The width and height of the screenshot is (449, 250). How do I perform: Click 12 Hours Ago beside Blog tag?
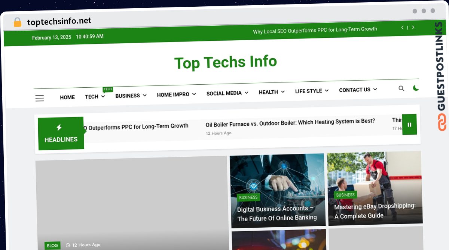(x=86, y=245)
